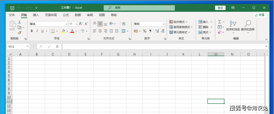The width and height of the screenshot is (274, 114).
Task: Click Merge and Center icon
Action: tap(124, 31)
